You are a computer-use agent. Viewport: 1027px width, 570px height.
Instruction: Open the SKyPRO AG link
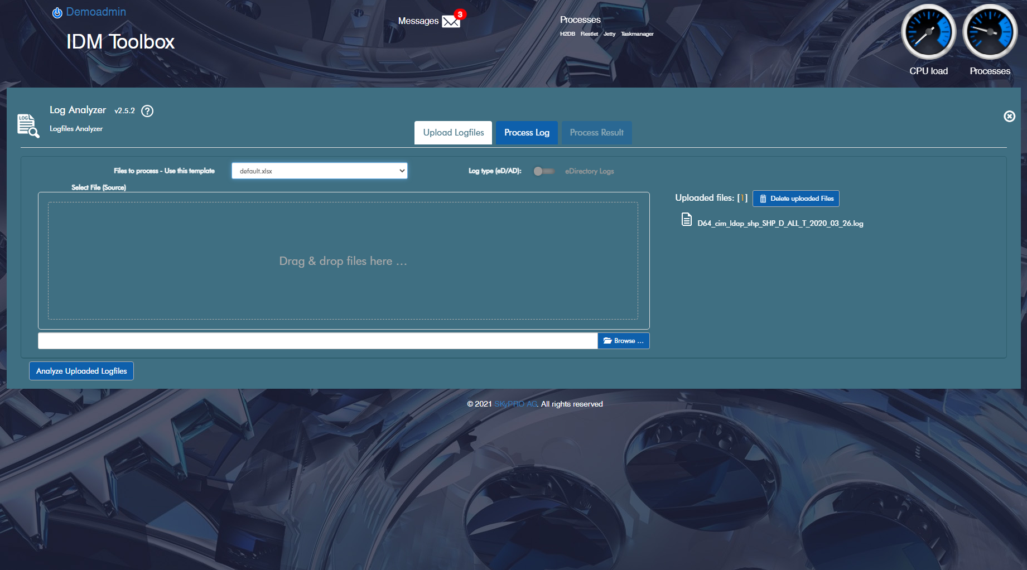515,404
